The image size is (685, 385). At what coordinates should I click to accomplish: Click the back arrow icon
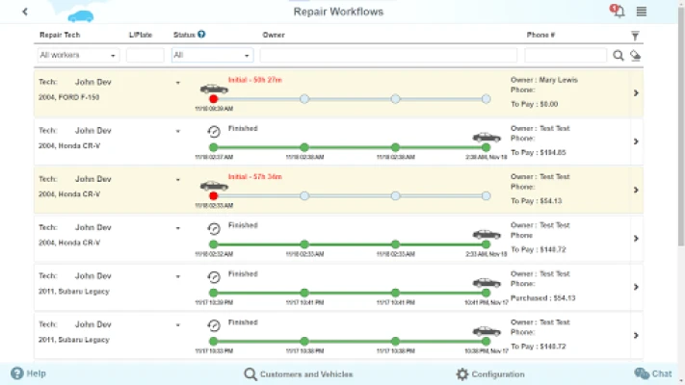click(25, 12)
